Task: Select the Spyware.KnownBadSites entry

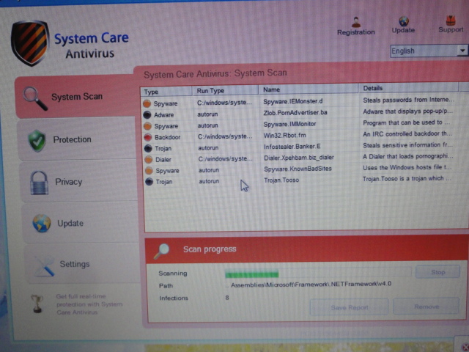Action: click(298, 169)
